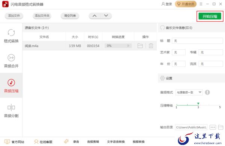Image resolution: width=225 pixels, height=146 pixels.
Task: Click the 文件名 column header
Action: pos(44,37)
